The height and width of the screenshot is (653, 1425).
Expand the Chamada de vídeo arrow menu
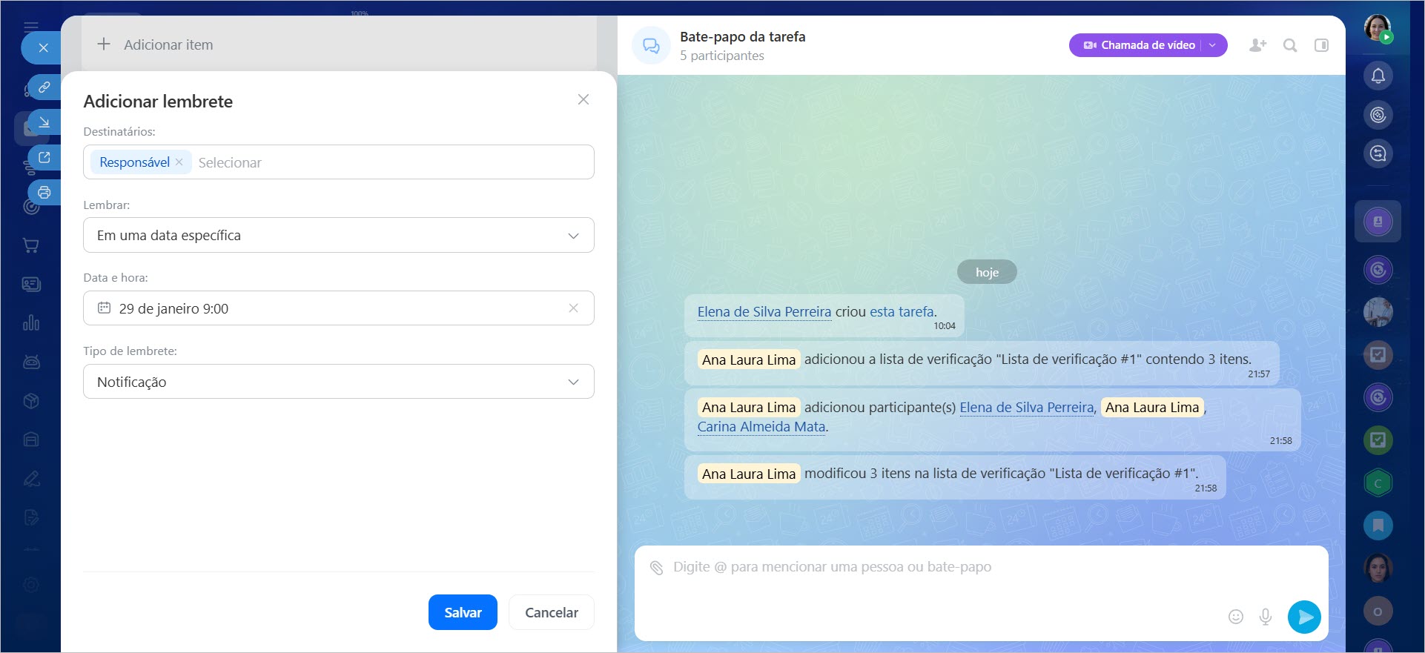tap(1213, 45)
